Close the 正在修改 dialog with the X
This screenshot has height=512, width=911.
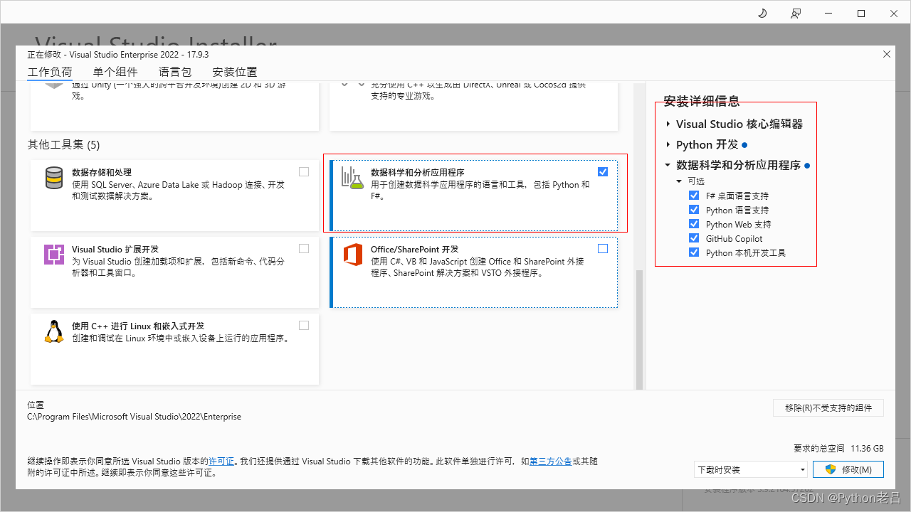point(887,54)
